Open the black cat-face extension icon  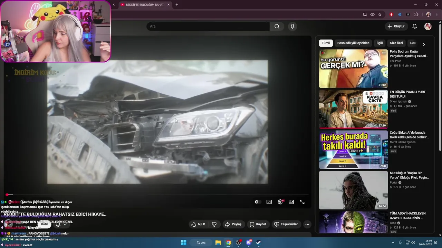pos(408,14)
